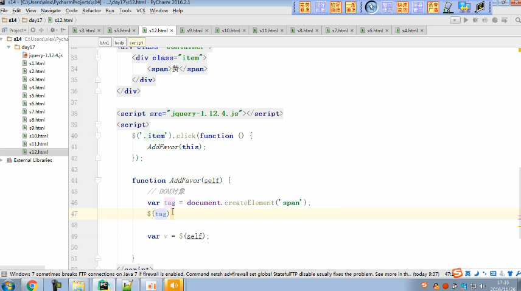Close the s4.html tab
Screen dimensions: 521x291
coord(422,30)
